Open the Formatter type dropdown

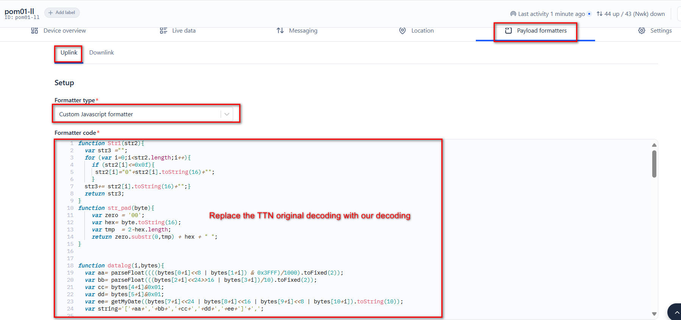coord(144,114)
